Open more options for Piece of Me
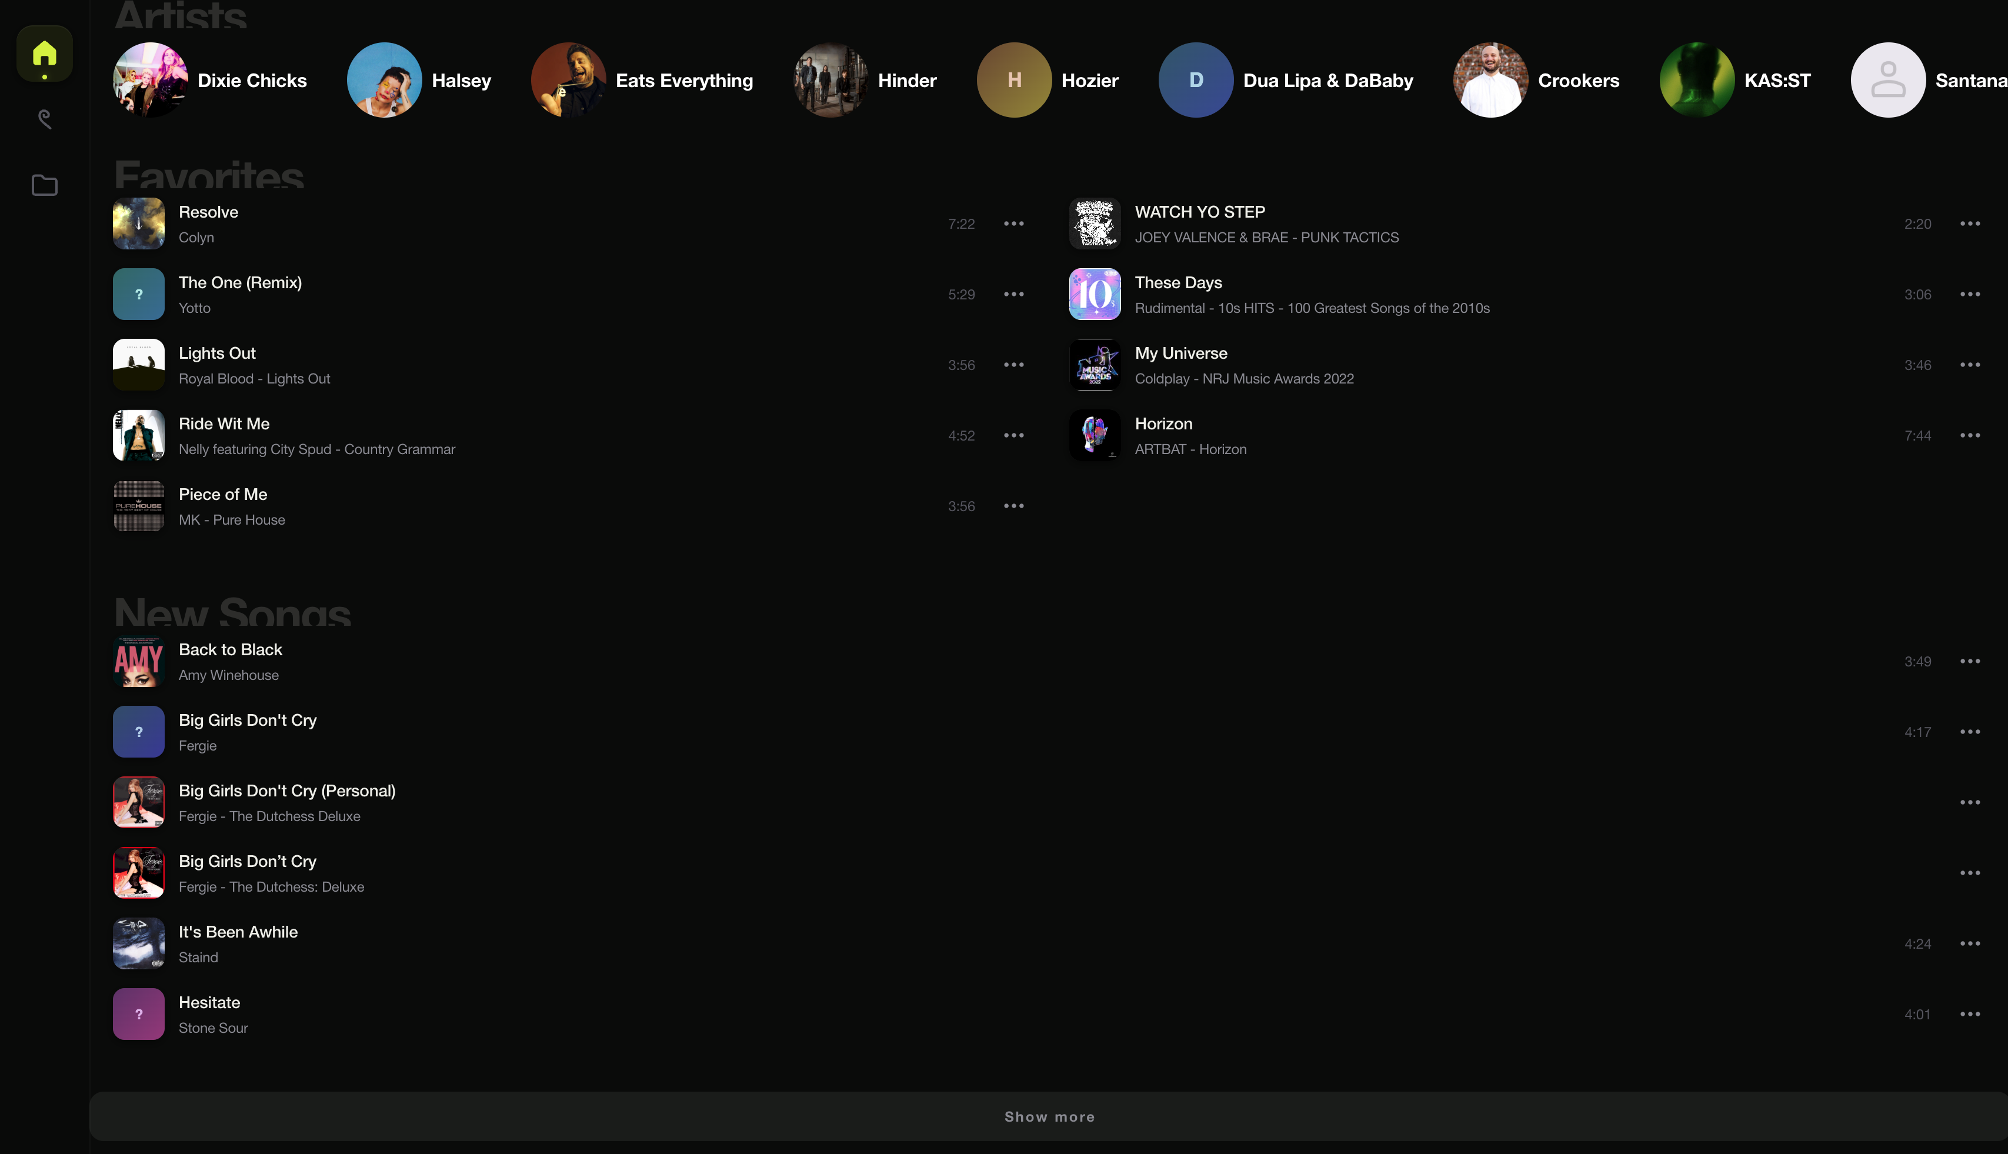 pyautogui.click(x=1013, y=506)
